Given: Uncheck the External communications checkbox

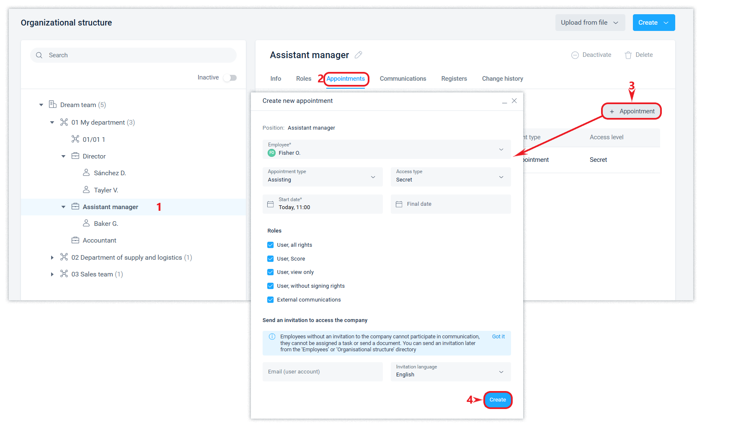Looking at the screenshot, I should (271, 300).
